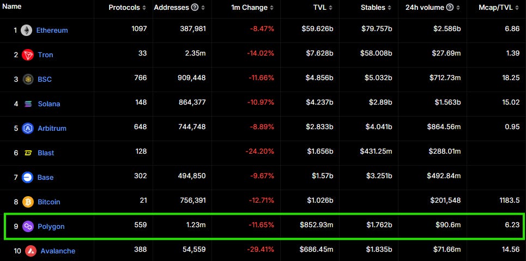This screenshot has width=526, height=261.
Task: Select Tron addresses value 2.35m
Action: 194,53
